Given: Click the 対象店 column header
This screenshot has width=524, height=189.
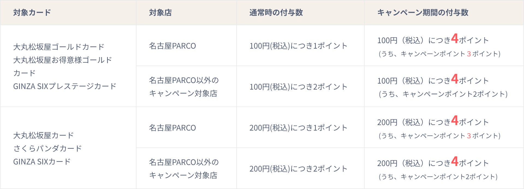Looking at the screenshot, I should pyautogui.click(x=160, y=13).
